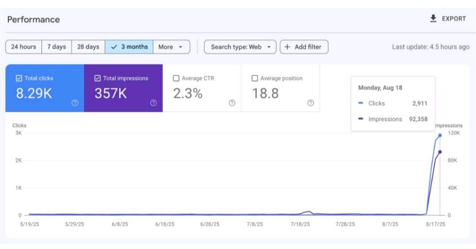The height and width of the screenshot is (249, 476).
Task: Click checkmark icon on 3 months tab
Action: [x=114, y=47]
